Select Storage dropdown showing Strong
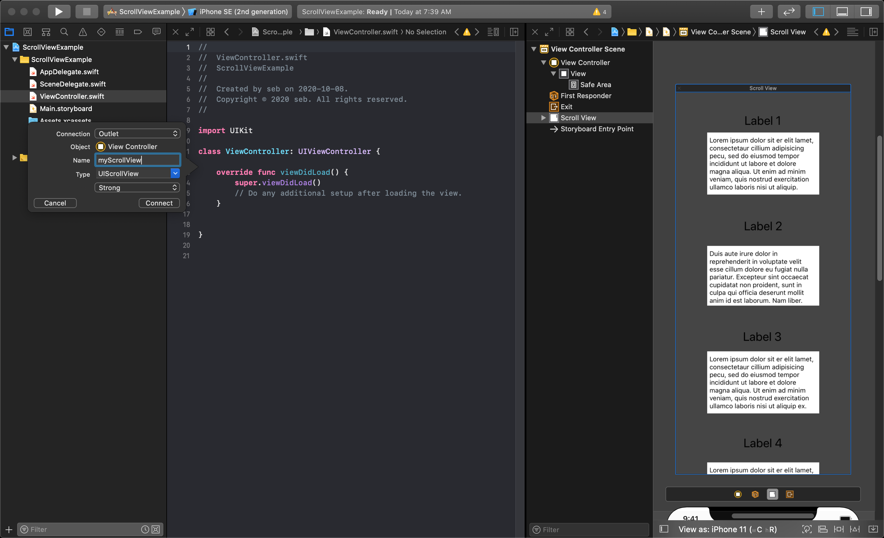Image resolution: width=884 pixels, height=538 pixels. pyautogui.click(x=136, y=187)
